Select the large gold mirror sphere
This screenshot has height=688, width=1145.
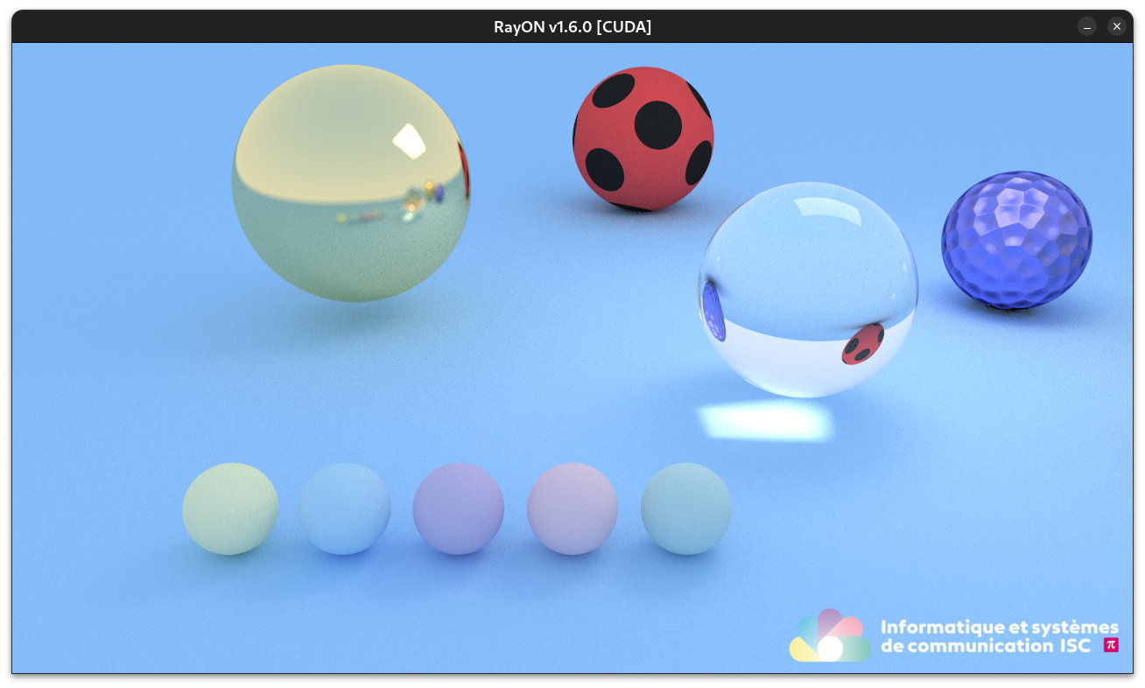350,184
